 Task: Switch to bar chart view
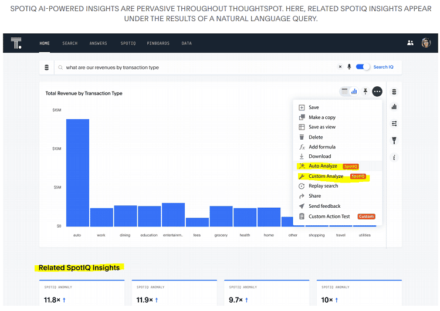pos(354,92)
